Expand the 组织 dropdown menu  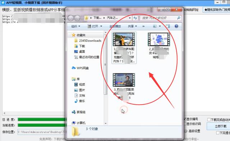pyautogui.click(x=76, y=26)
